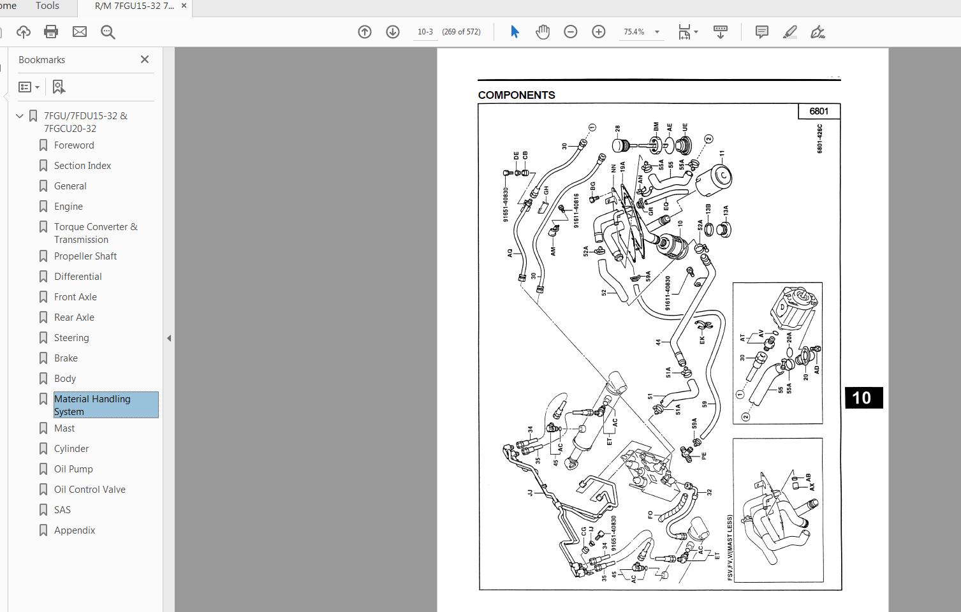Close the R/M 7FGU15-32 document tab
Viewport: 961px width, 612px height.
click(x=184, y=6)
